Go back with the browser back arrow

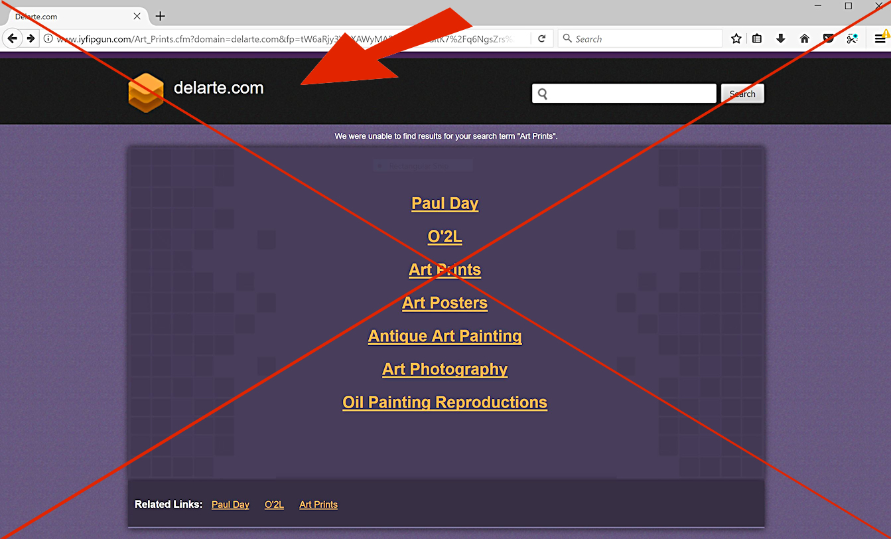(x=13, y=38)
